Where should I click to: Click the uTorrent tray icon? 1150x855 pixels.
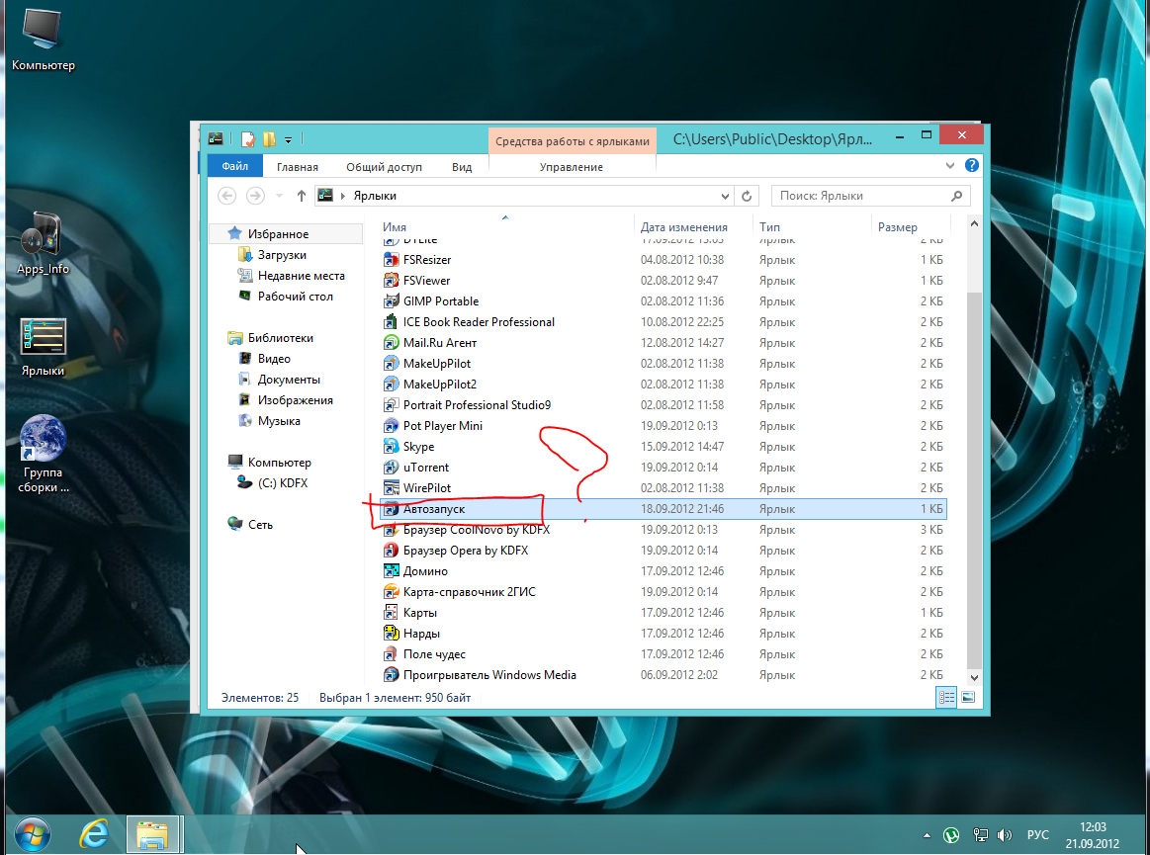(x=951, y=835)
